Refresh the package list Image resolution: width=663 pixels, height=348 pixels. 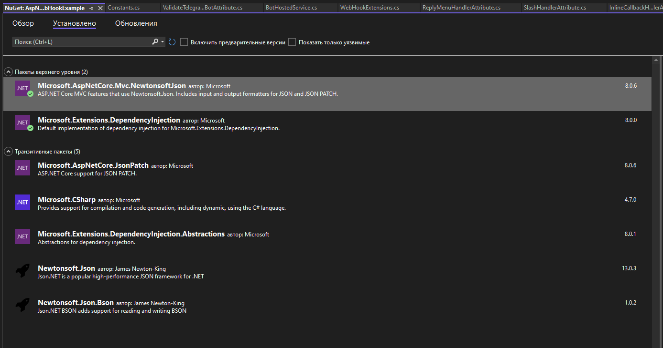pyautogui.click(x=172, y=42)
